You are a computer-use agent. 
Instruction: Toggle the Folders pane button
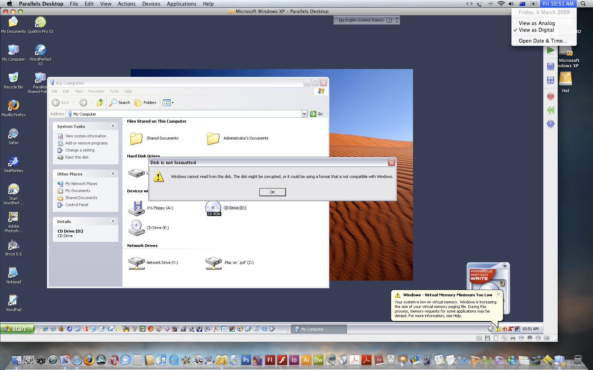[x=145, y=103]
